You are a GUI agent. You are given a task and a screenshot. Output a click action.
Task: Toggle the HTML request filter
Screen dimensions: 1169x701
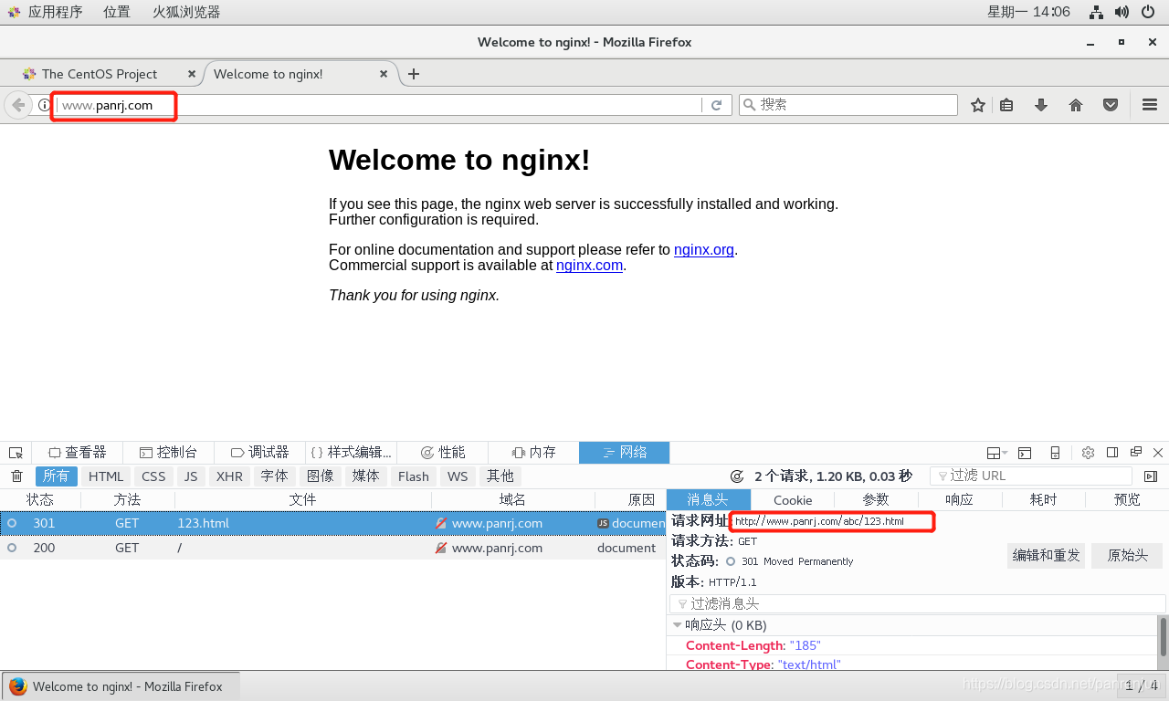[x=106, y=476]
